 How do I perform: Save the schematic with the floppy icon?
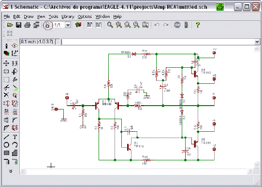(18, 25)
